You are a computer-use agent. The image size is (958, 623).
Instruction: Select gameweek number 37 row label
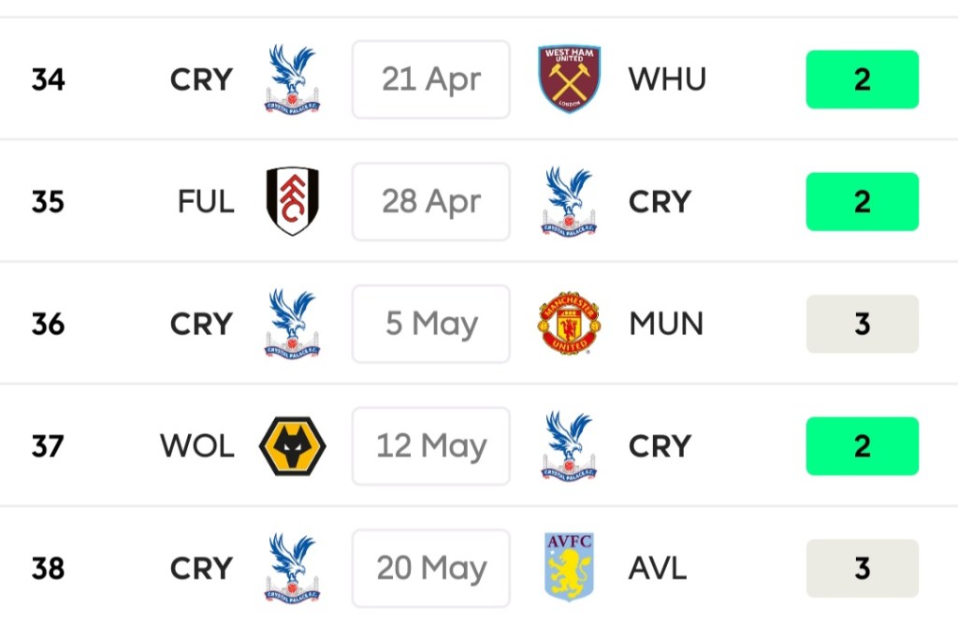pos(48,446)
